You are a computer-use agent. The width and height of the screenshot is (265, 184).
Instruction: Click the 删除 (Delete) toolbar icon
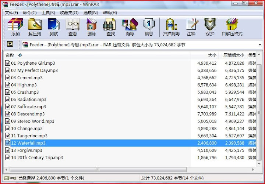click(92, 27)
